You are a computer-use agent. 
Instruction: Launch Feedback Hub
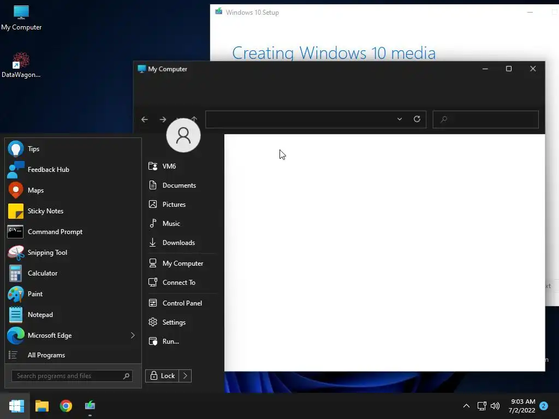[x=73, y=170]
